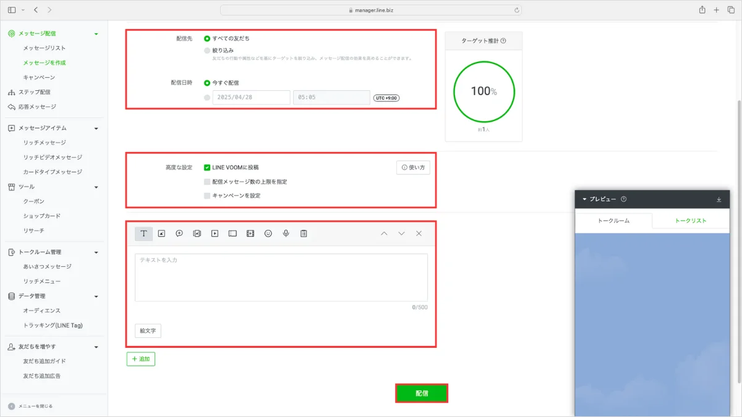Move message block up with arrow

pyautogui.click(x=384, y=234)
